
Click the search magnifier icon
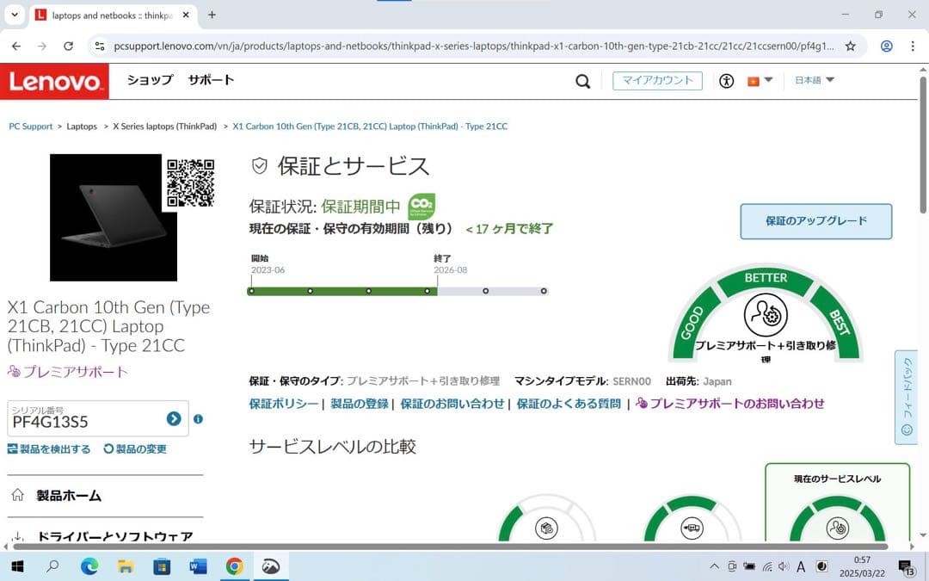point(582,80)
